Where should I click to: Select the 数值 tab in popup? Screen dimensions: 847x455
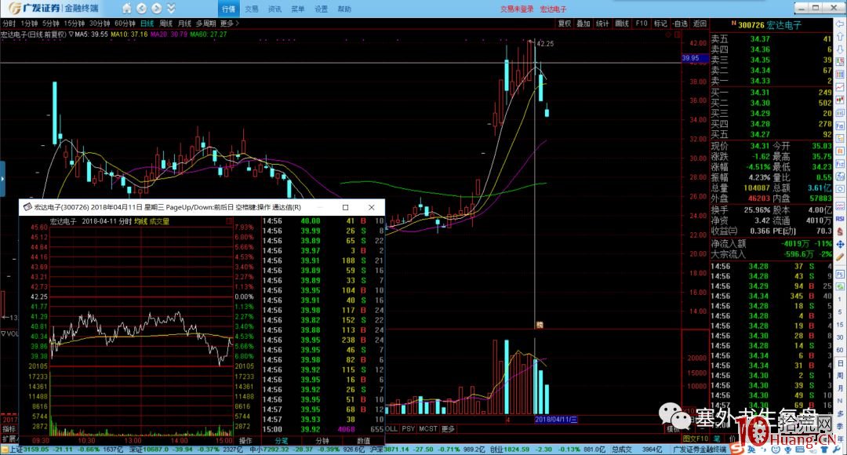(364, 441)
